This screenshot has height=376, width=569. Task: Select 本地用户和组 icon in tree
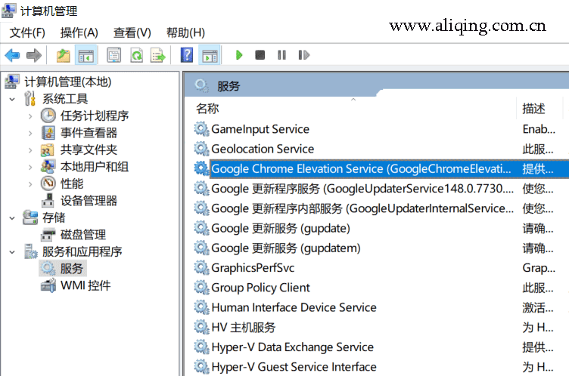tap(48, 166)
